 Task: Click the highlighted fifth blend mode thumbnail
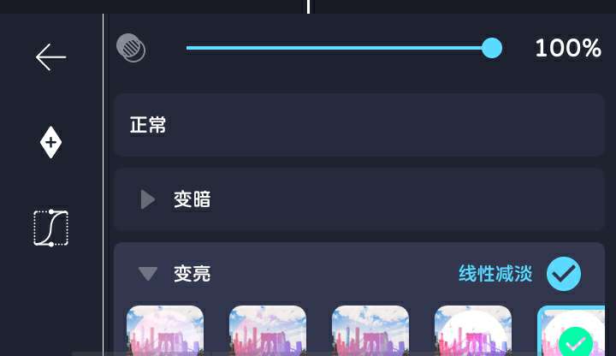pos(571,331)
